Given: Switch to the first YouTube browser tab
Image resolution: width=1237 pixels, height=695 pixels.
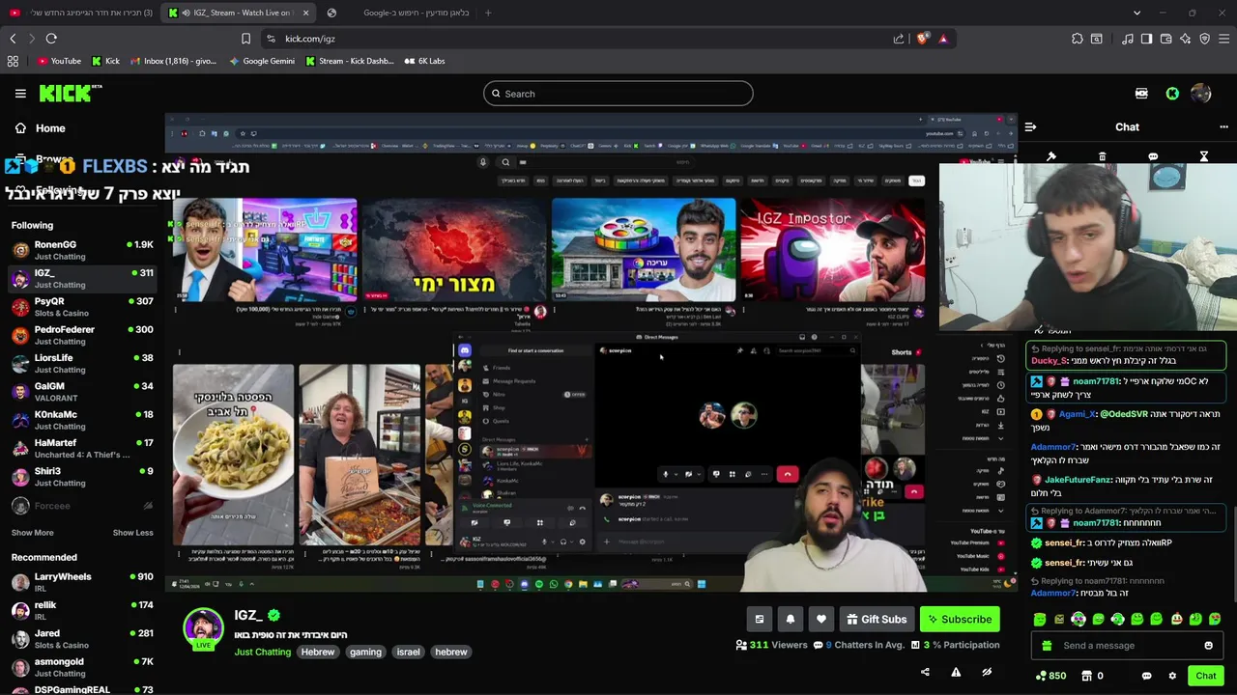Looking at the screenshot, I should 80,13.
